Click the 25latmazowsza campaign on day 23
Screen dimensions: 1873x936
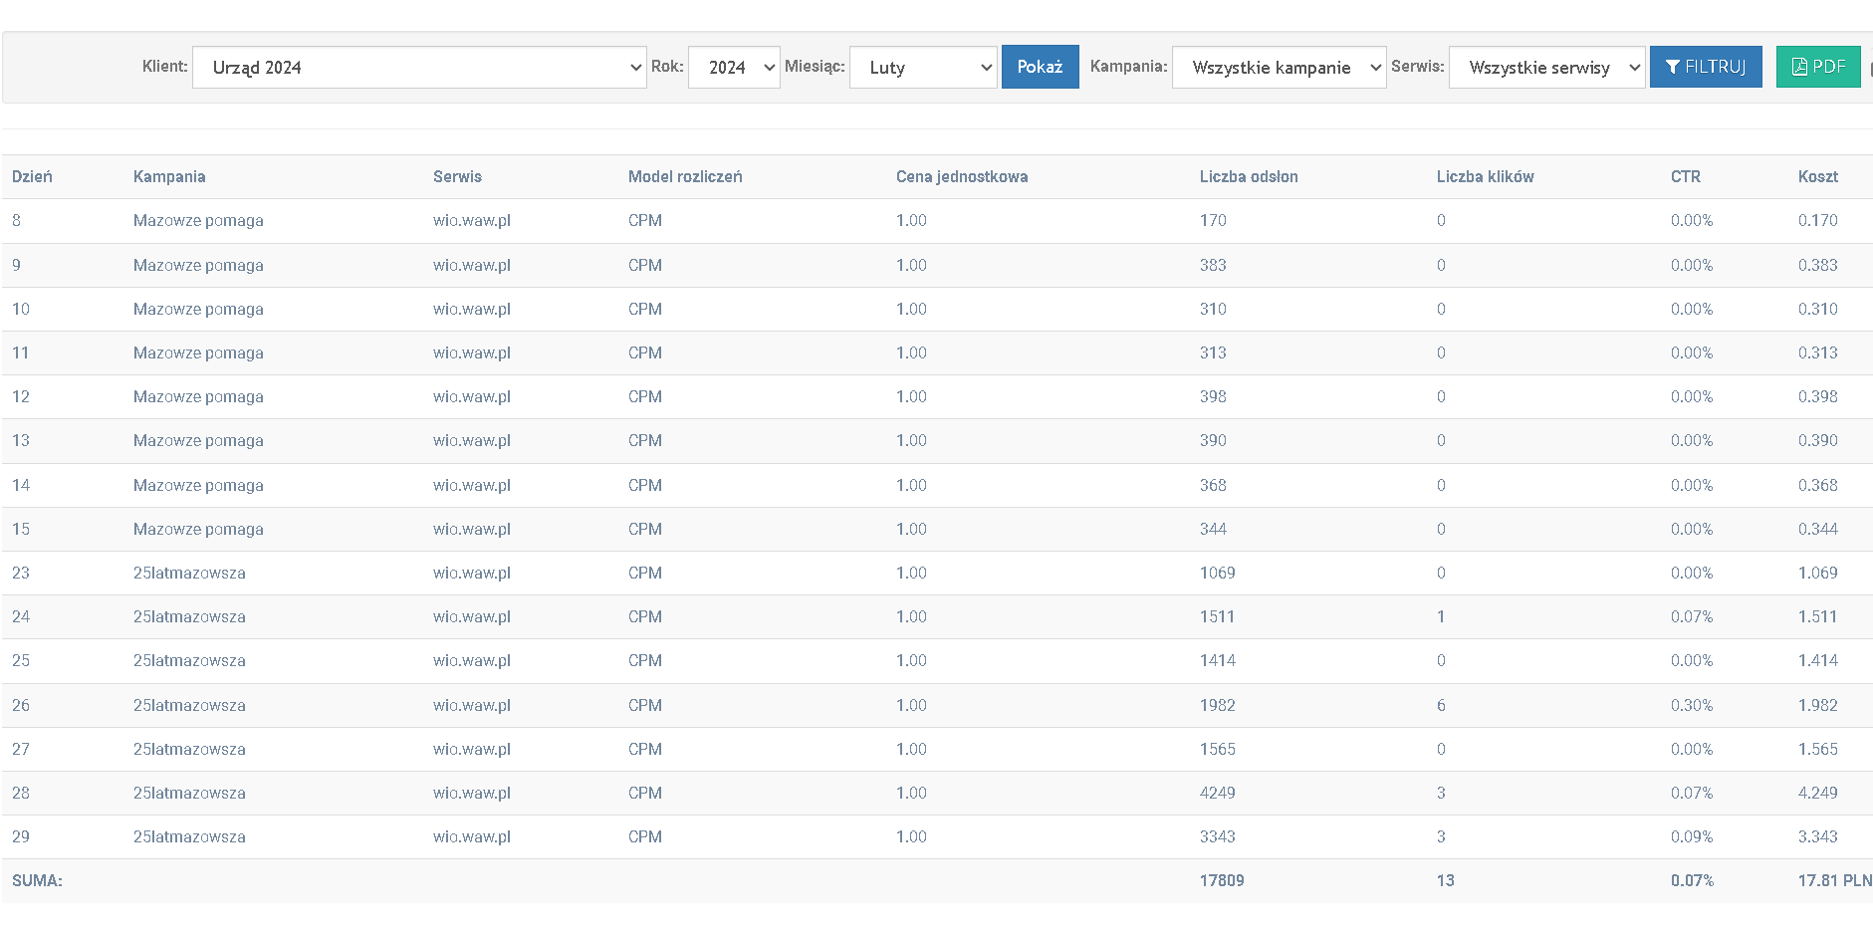189,574
